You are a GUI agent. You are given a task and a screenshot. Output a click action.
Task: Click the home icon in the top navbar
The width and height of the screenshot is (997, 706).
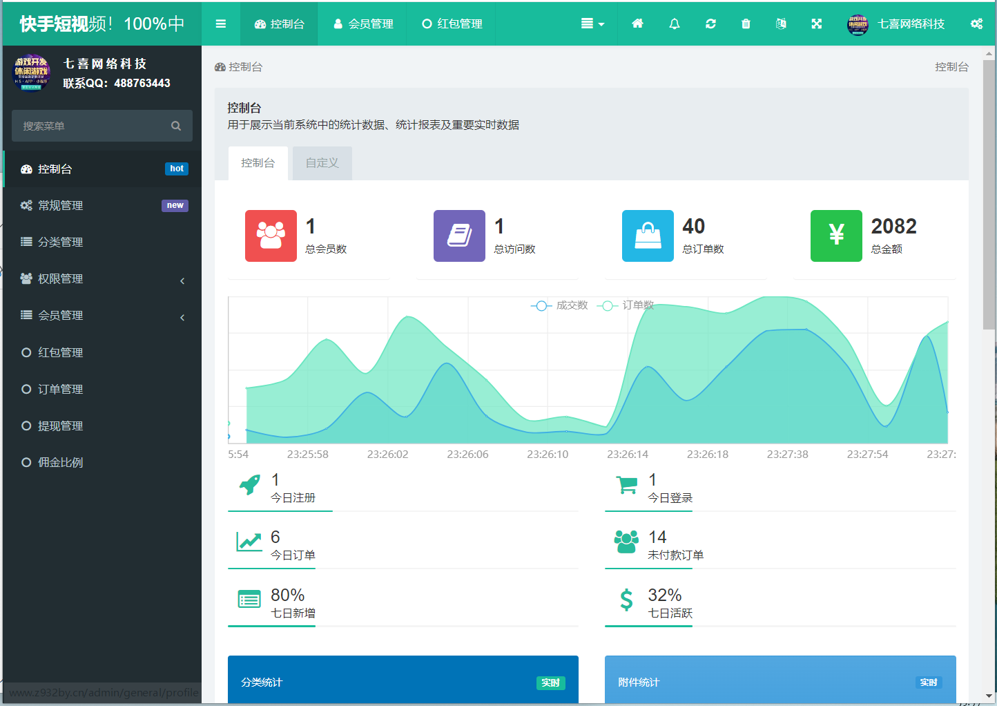tap(637, 23)
